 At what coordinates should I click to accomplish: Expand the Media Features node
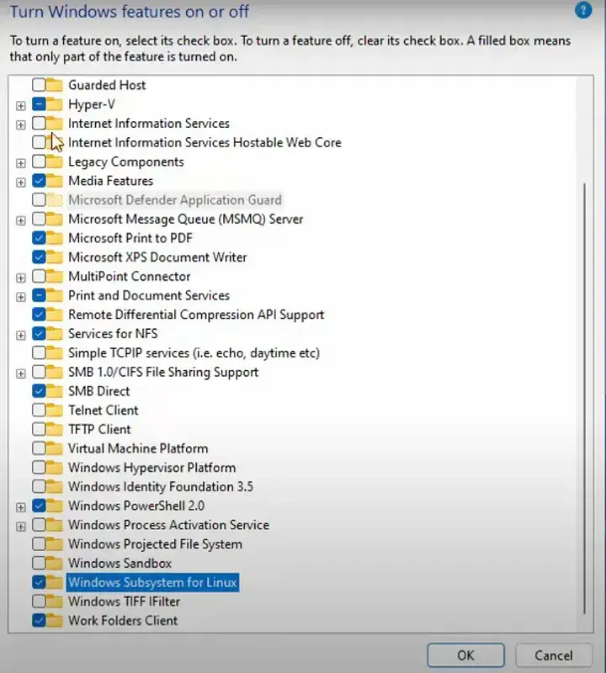click(x=20, y=182)
